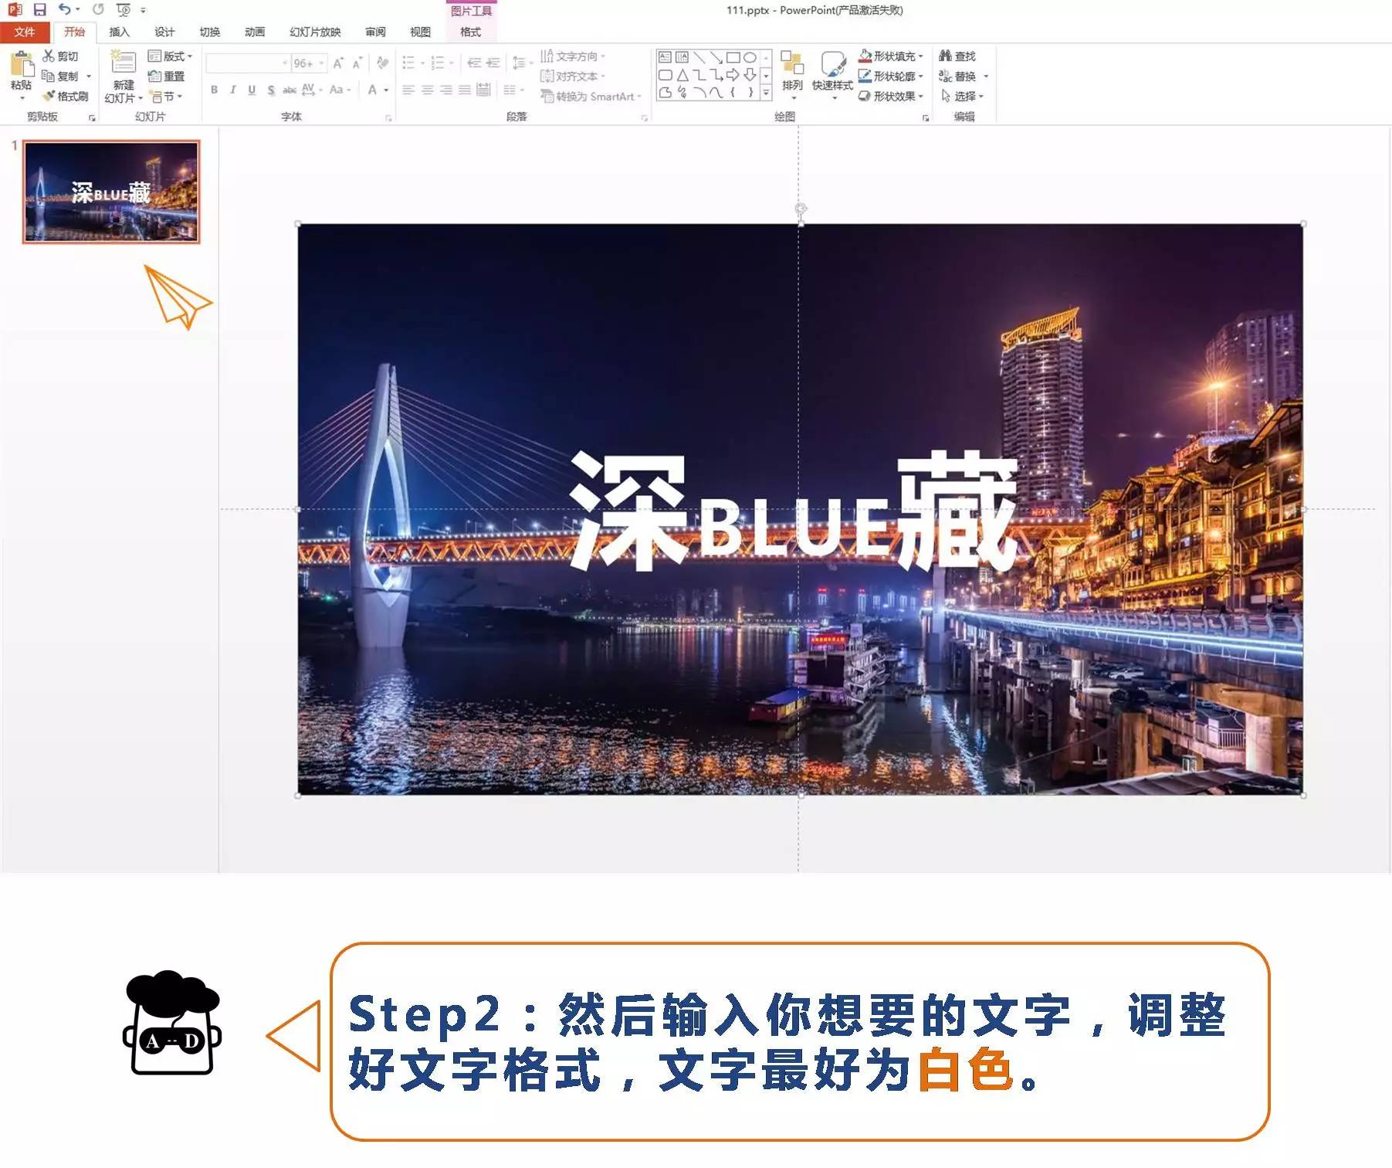This screenshot has height=1168, width=1392.
Task: Click the font name combo box
Action: click(x=247, y=63)
